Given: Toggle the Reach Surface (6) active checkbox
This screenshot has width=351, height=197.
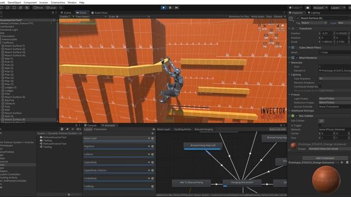Looking at the screenshot, I should [x=298, y=18].
